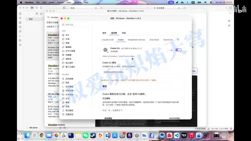Close the 欢迎 tab
This screenshot has height=141, width=251.
point(96,8)
